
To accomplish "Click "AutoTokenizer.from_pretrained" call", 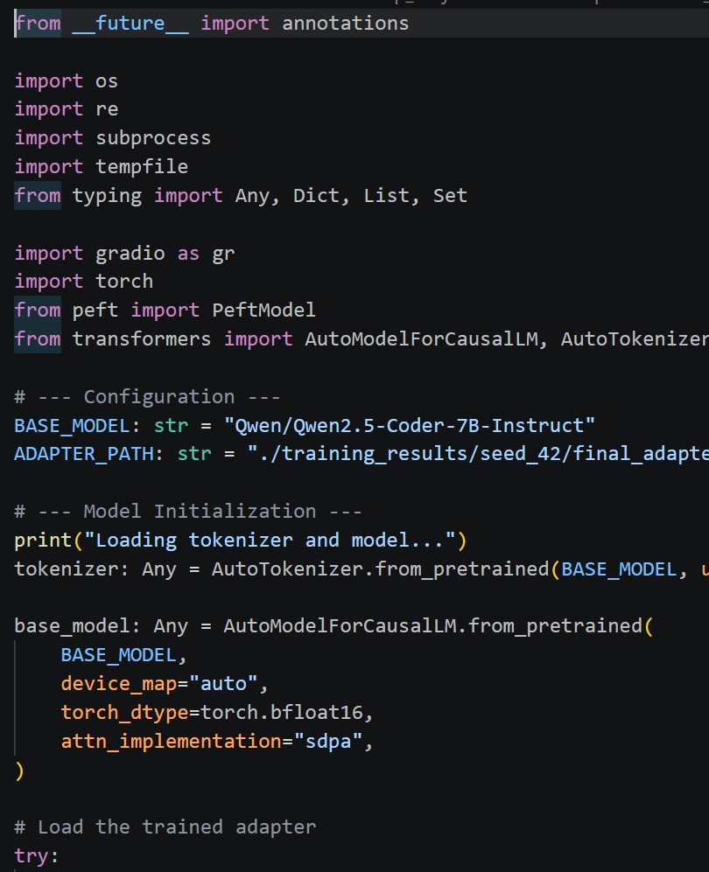I will pyautogui.click(x=380, y=569).
